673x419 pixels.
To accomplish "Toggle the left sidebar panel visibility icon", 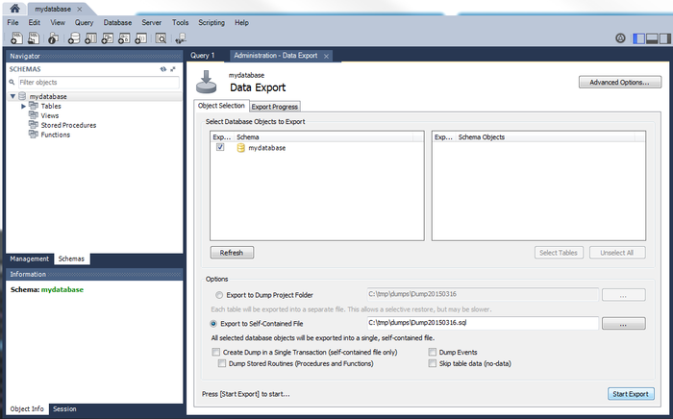I will [x=639, y=38].
